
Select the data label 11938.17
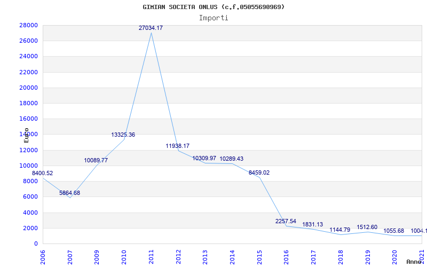pyautogui.click(x=178, y=146)
